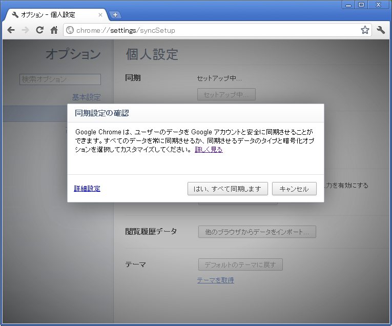The height and width of the screenshot is (326, 392).
Task: Select 基本設定 in the sidebar
Action: (x=86, y=97)
